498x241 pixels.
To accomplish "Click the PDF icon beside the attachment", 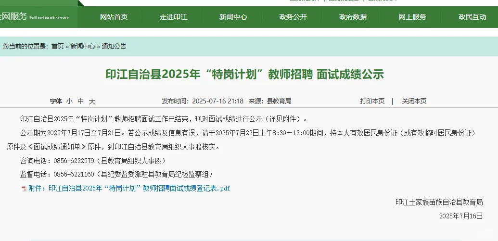I will (x=24, y=189).
